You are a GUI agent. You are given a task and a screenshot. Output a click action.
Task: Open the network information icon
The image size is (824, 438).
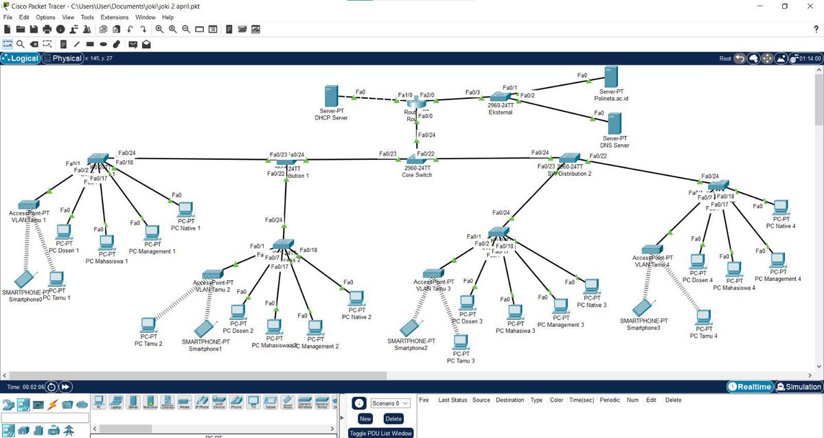60,30
